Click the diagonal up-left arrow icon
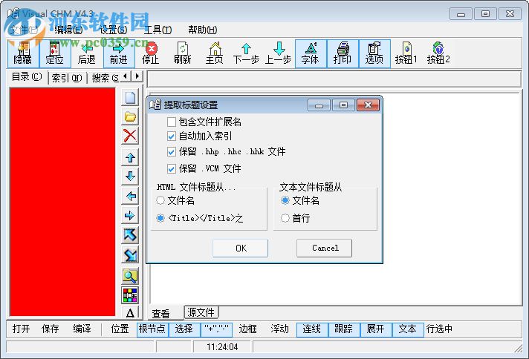 coord(130,234)
